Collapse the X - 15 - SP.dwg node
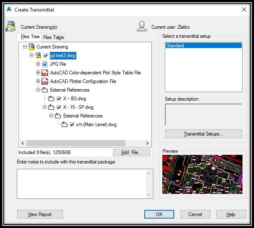 pyautogui.click(x=44, y=107)
